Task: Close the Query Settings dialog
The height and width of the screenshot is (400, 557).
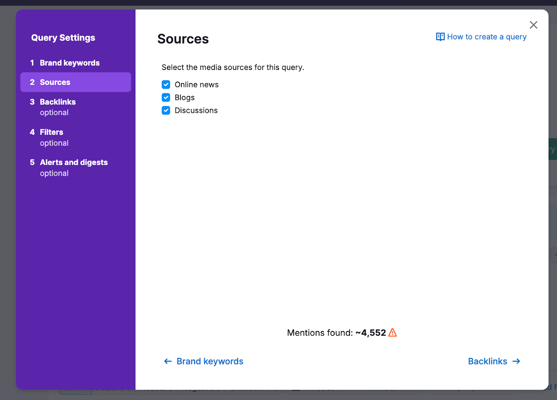Action: click(533, 25)
